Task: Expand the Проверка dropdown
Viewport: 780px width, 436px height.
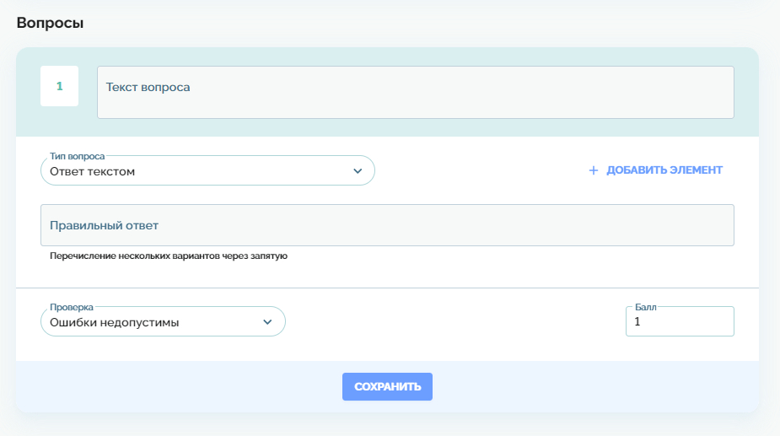Action: (x=163, y=322)
